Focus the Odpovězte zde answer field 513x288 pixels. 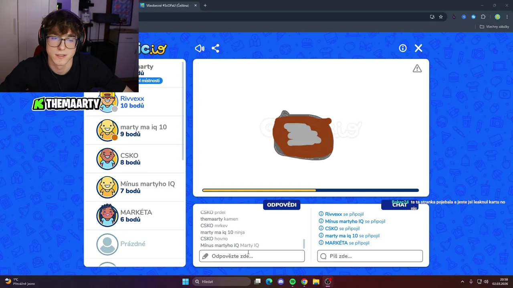(x=252, y=256)
